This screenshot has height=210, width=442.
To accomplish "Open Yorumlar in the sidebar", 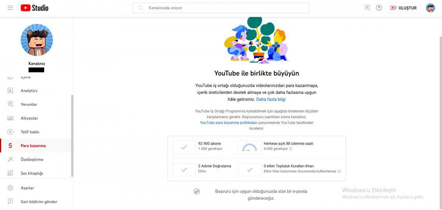I will (36, 104).
